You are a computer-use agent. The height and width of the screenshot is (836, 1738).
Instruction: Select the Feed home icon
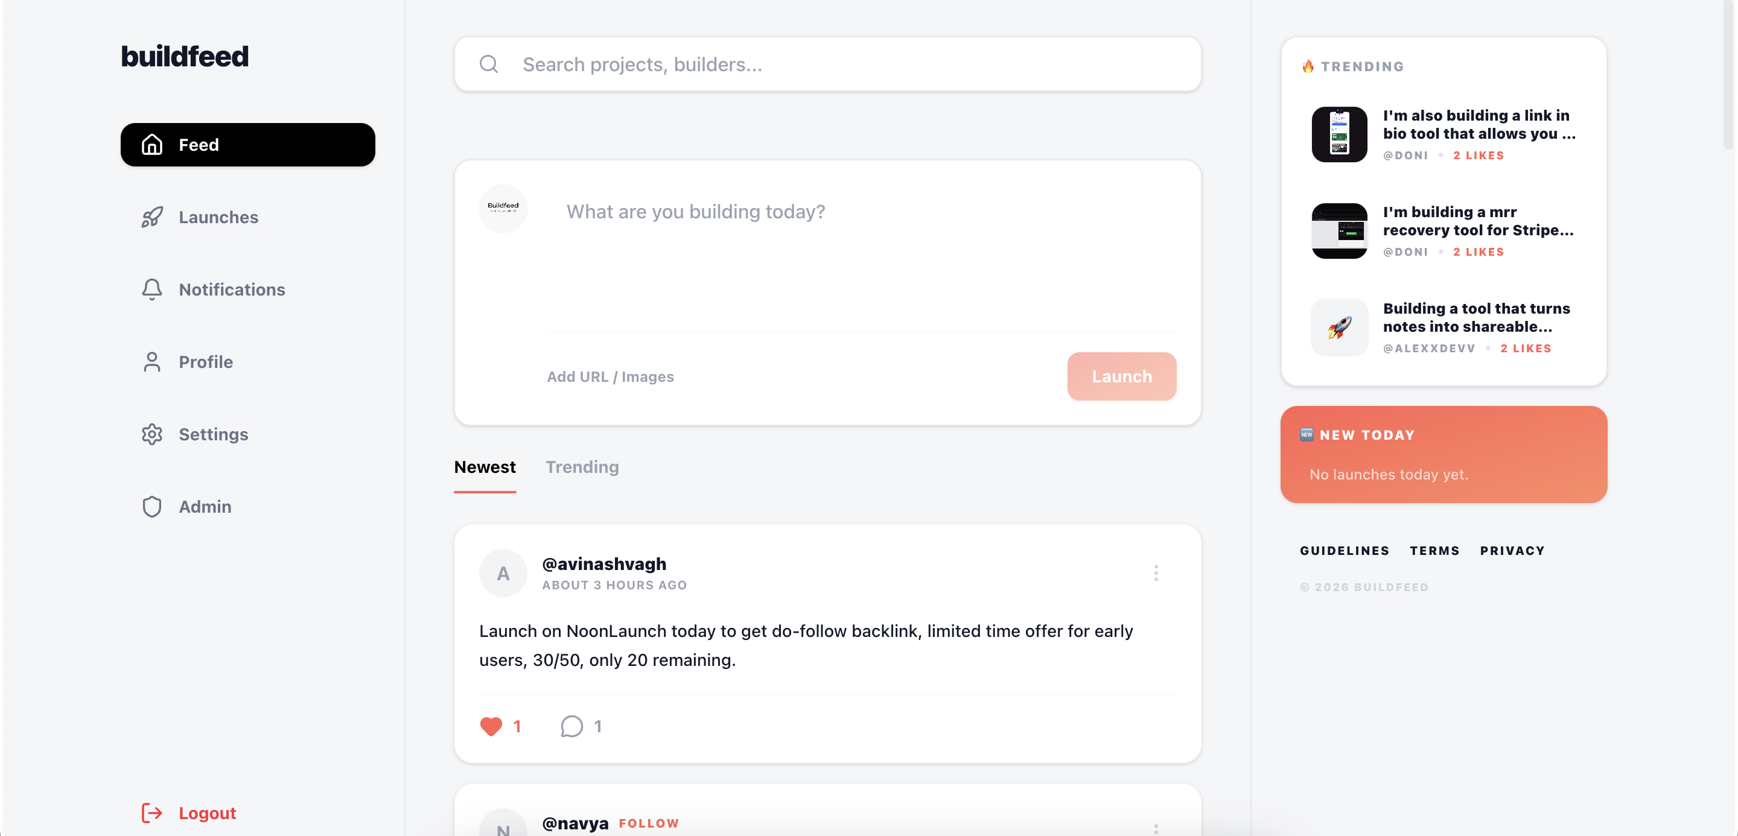pyautogui.click(x=151, y=144)
